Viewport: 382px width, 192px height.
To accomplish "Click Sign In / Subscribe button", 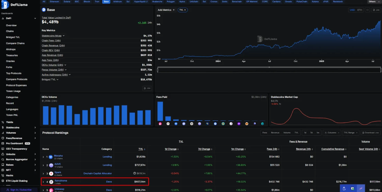I will 19,190.
